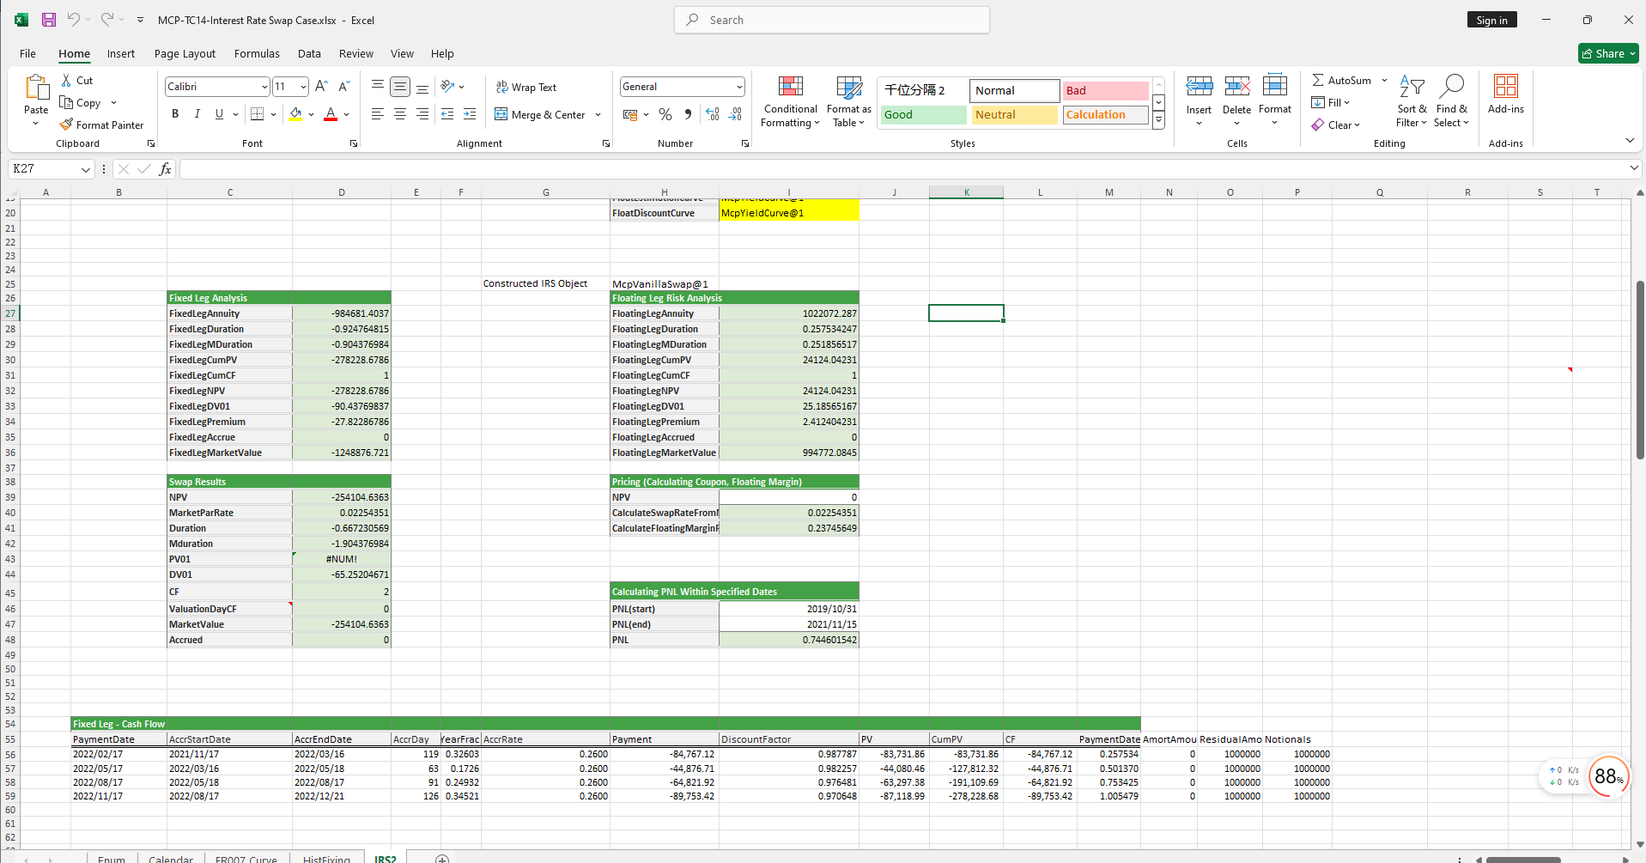Viewport: 1646px width, 863px height.
Task: Open the Add-ins pane
Action: pos(1506,94)
